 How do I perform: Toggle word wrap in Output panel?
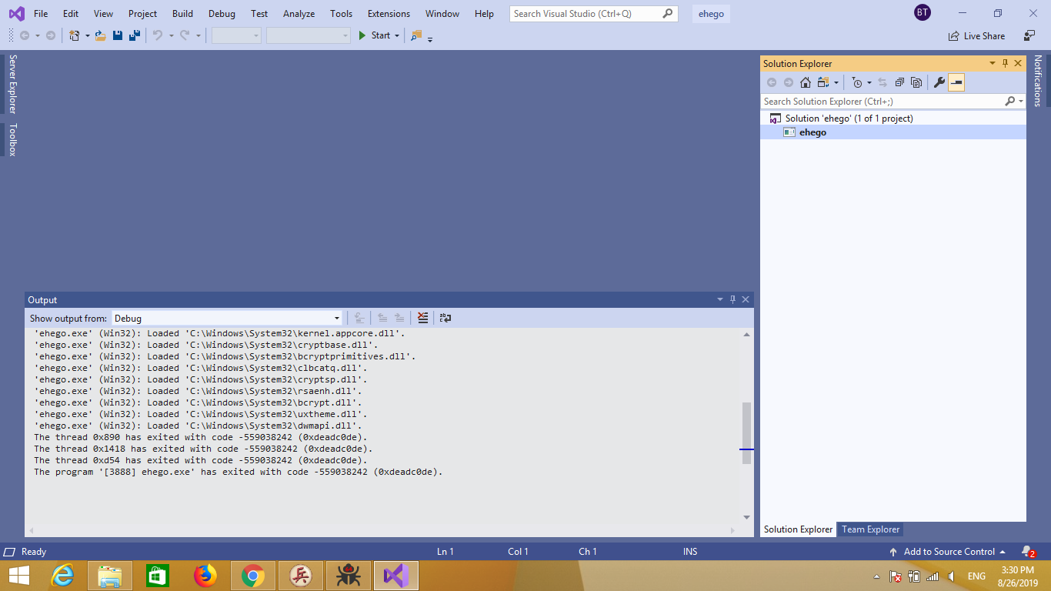[x=445, y=318]
